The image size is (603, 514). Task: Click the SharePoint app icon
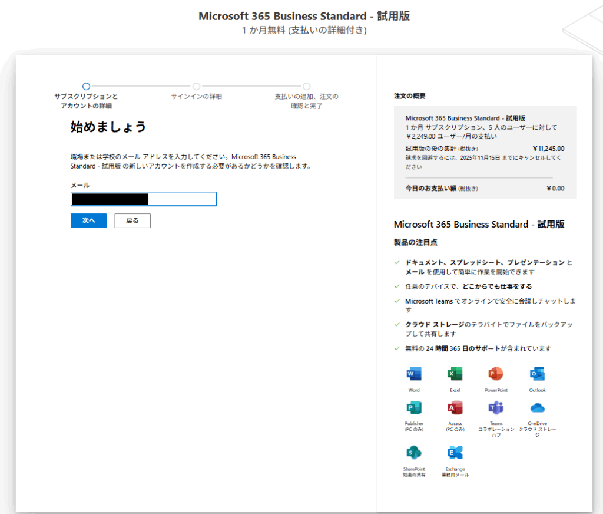(414, 453)
